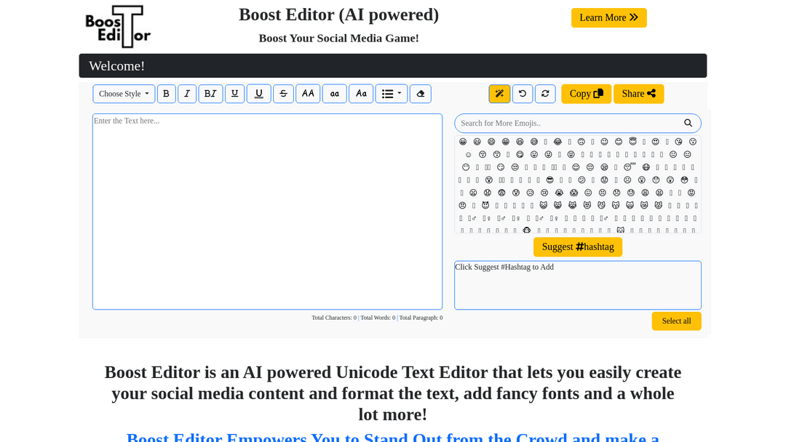Image resolution: width=786 pixels, height=442 pixels.
Task: Apply Italic formatting (I button)
Action: tap(187, 94)
